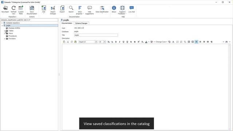Select the Procedures tree item

click(13, 36)
